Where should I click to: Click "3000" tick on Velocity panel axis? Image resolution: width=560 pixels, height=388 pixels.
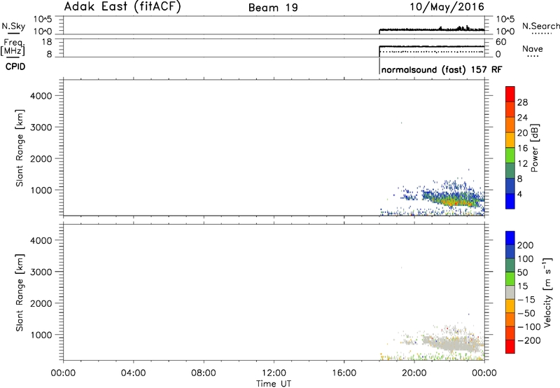[x=41, y=272]
